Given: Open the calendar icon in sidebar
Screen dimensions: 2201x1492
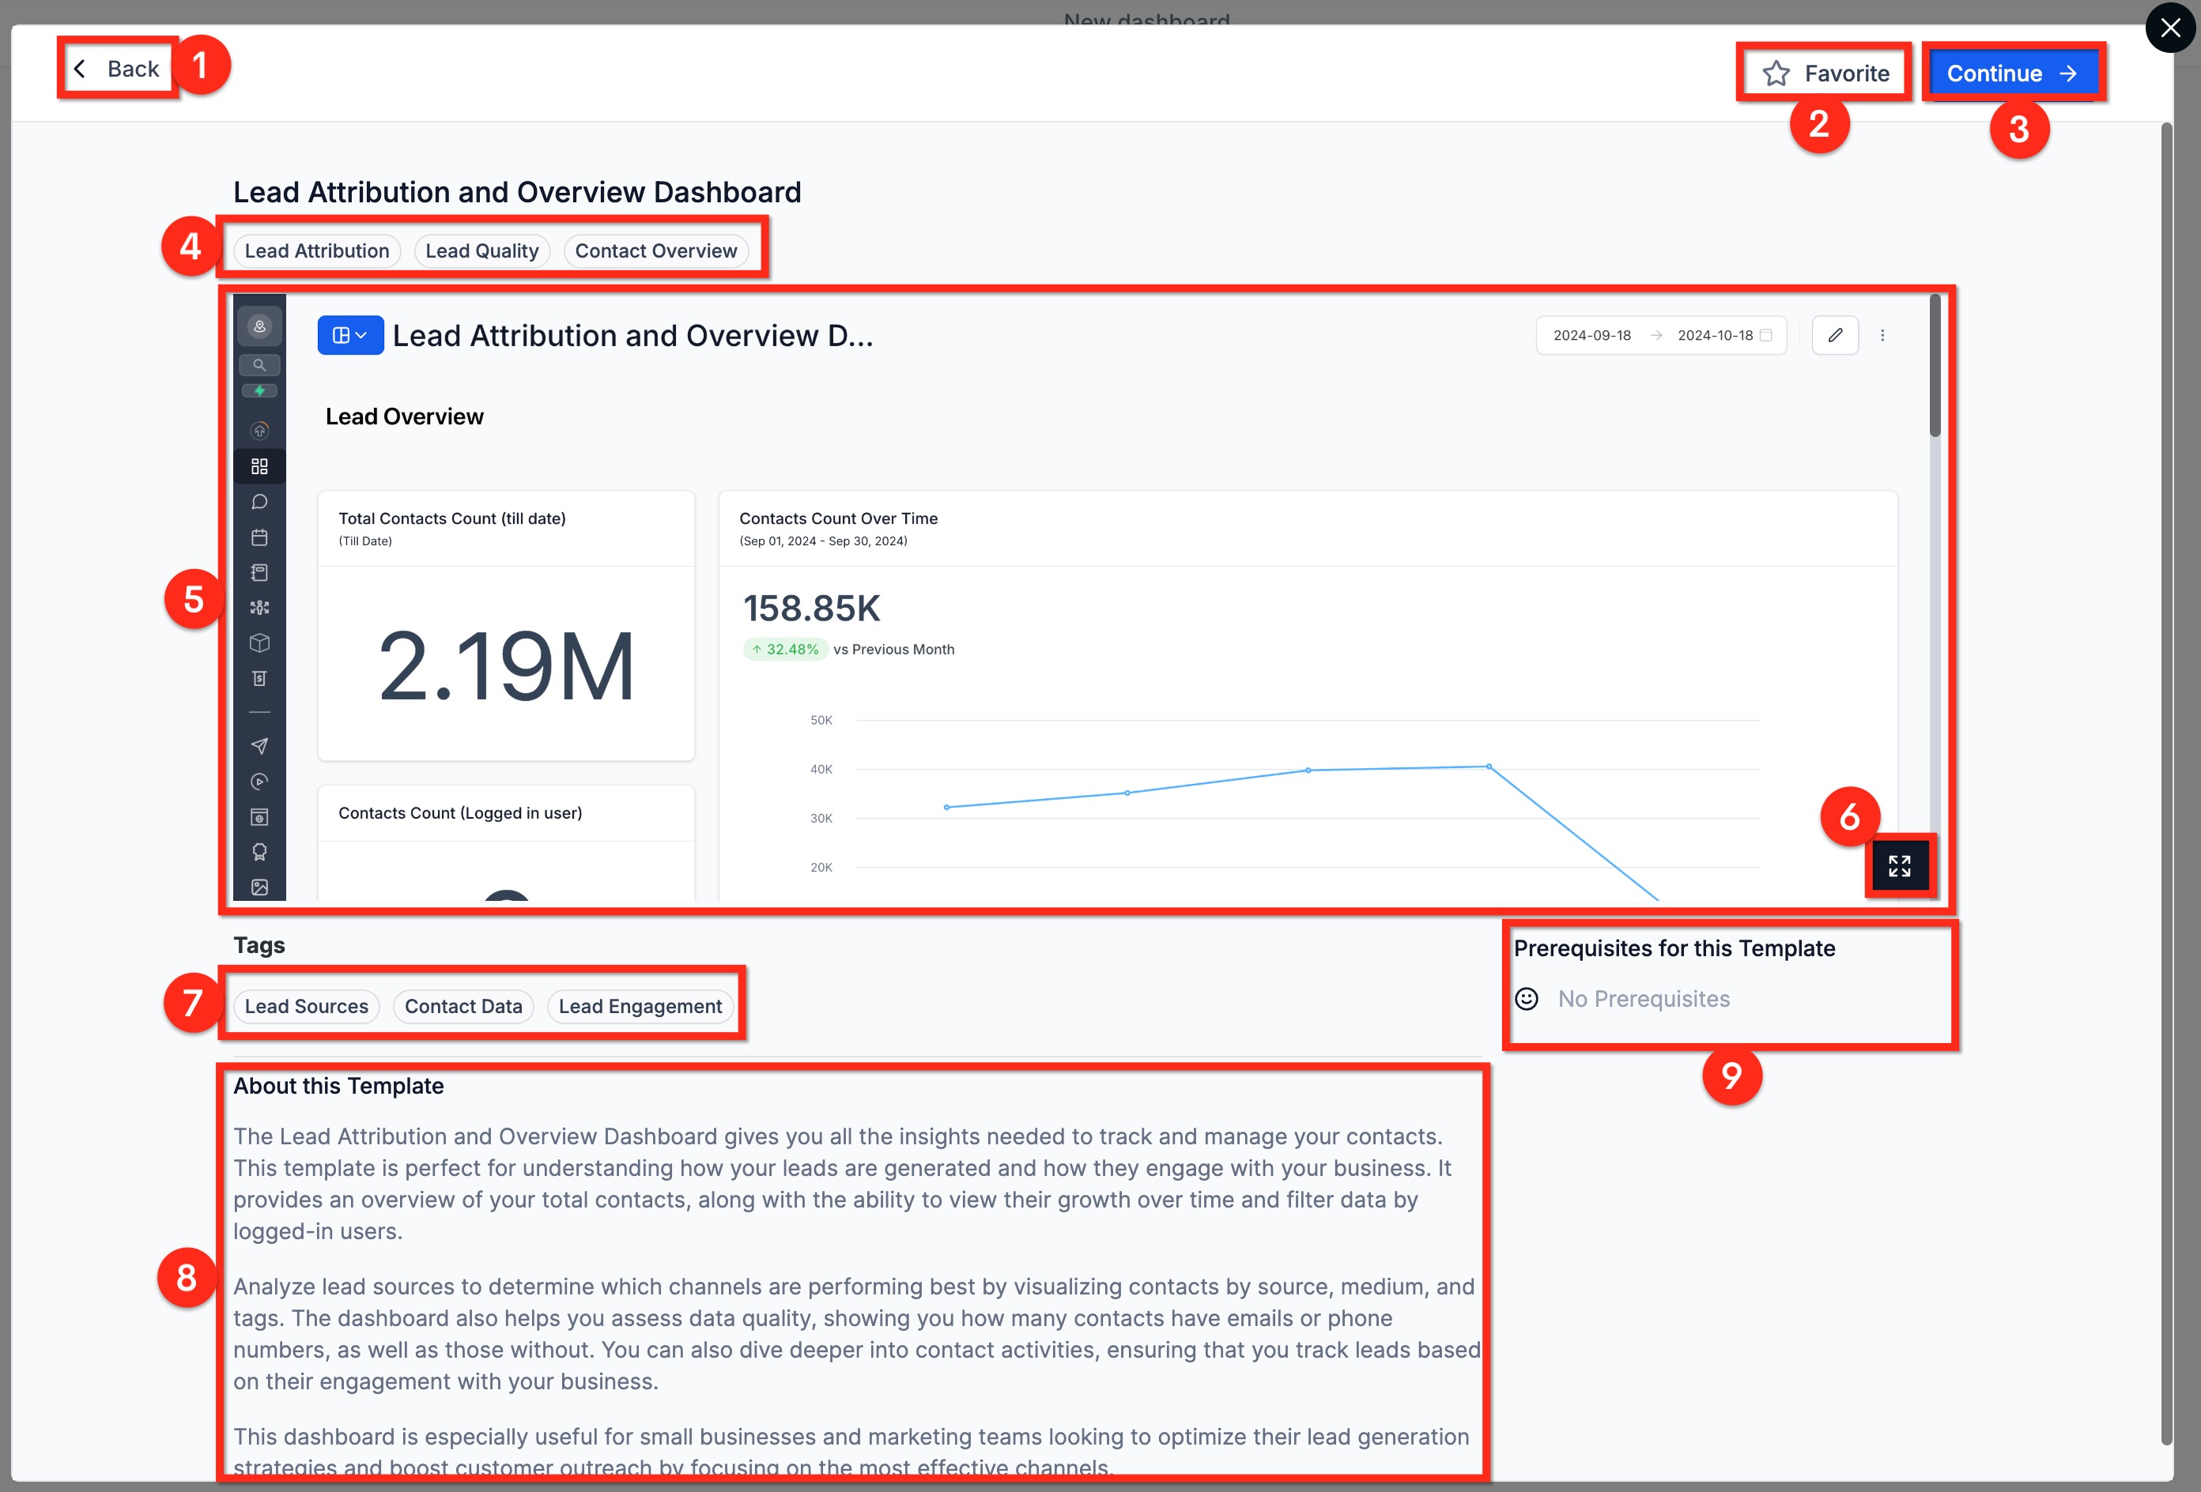Looking at the screenshot, I should click(259, 537).
